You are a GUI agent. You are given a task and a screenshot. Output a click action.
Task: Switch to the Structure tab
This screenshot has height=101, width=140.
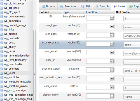(68, 6)
